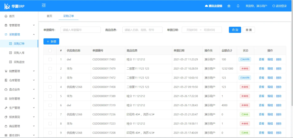Check the row 8 checkbox for CGDD00000117223
293x138 pixels.
[x=50, y=124]
